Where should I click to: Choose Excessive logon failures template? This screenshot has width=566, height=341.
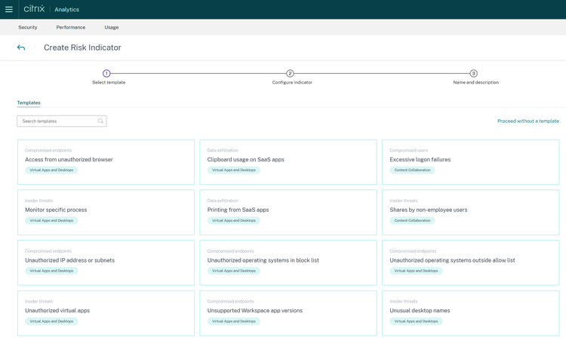[x=471, y=162]
